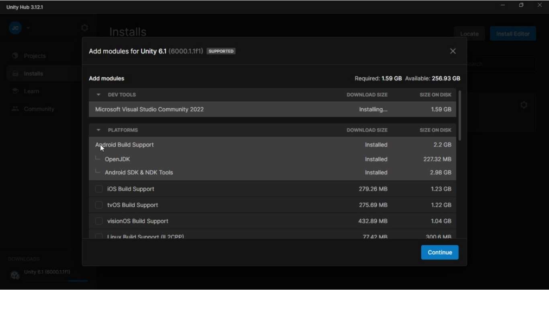This screenshot has height=309, width=549.
Task: Click the downloads Unity editor icon
Action: (15, 275)
